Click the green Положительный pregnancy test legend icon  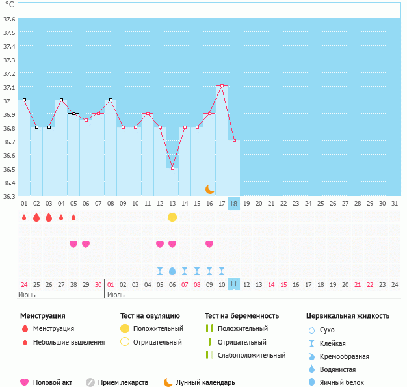point(209,328)
